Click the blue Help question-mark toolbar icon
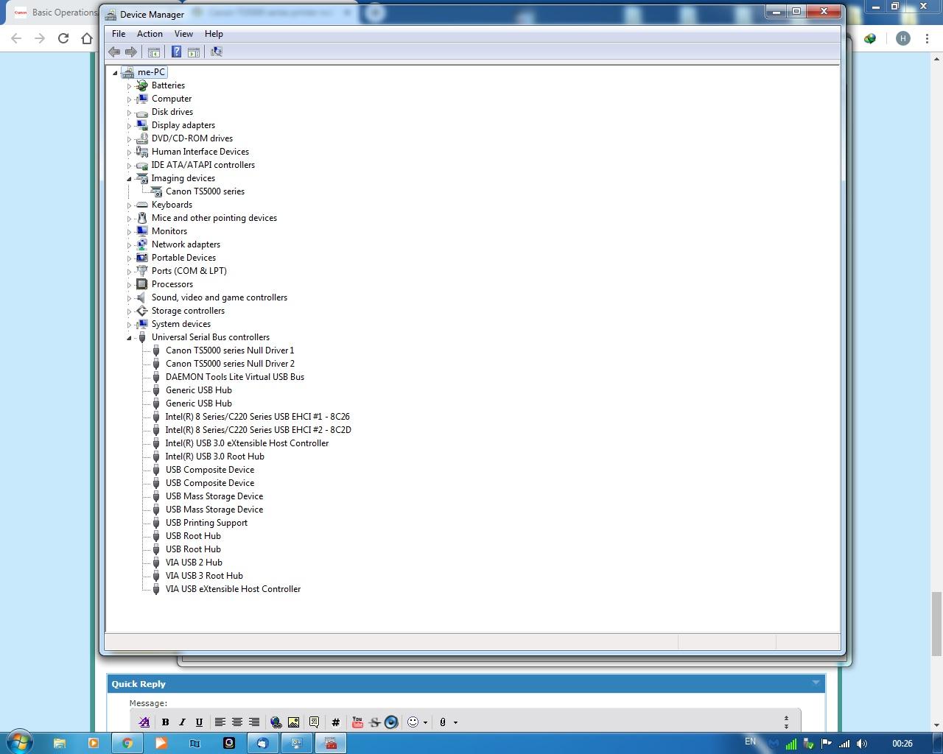Viewport: 943px width, 754px height. (176, 52)
